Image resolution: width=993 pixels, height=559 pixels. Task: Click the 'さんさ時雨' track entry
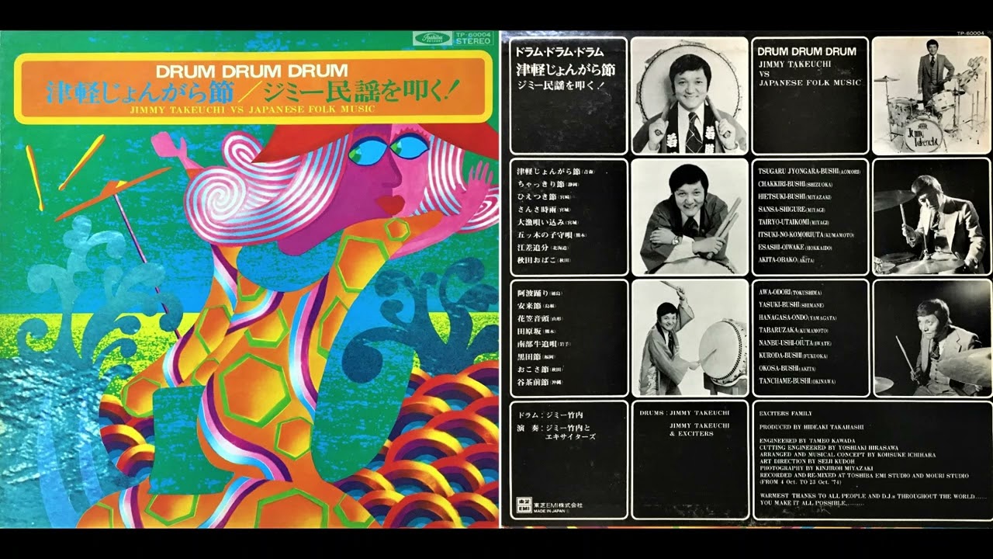537,210
